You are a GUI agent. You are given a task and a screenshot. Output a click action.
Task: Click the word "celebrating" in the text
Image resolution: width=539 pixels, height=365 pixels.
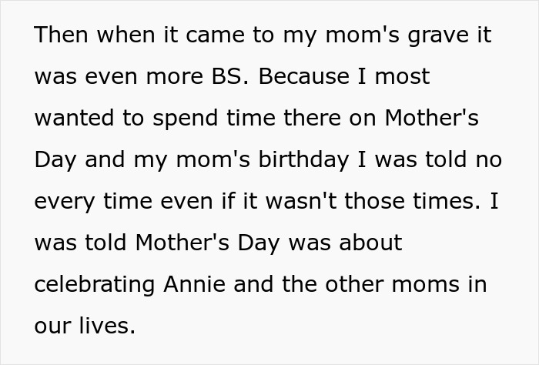95,284
